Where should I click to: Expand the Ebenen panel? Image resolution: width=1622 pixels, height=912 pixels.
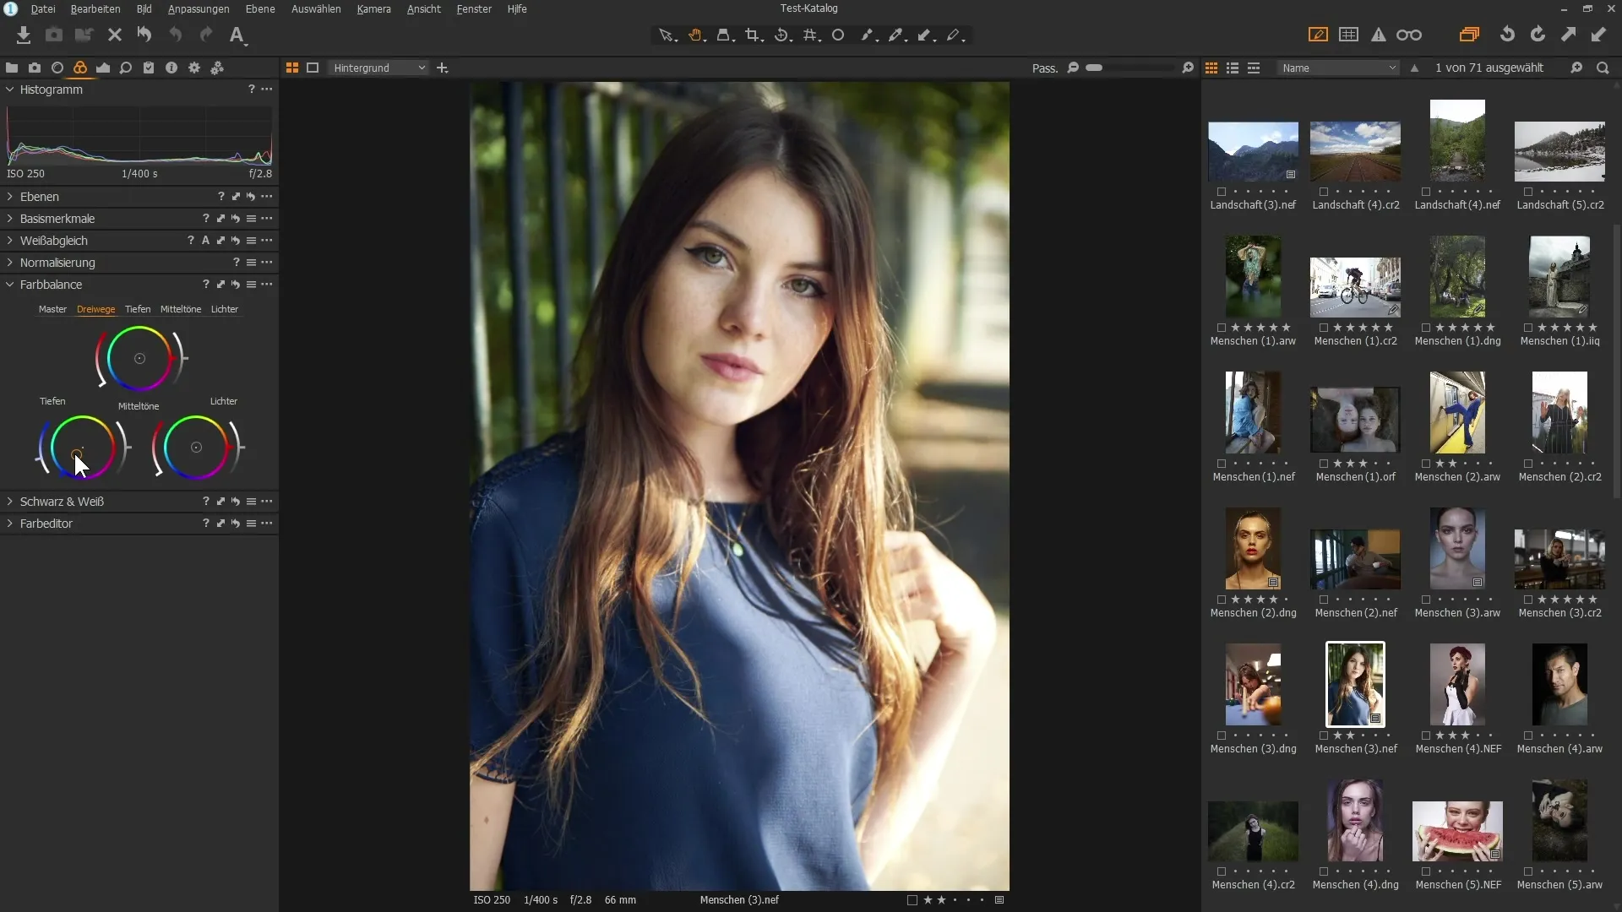point(10,197)
